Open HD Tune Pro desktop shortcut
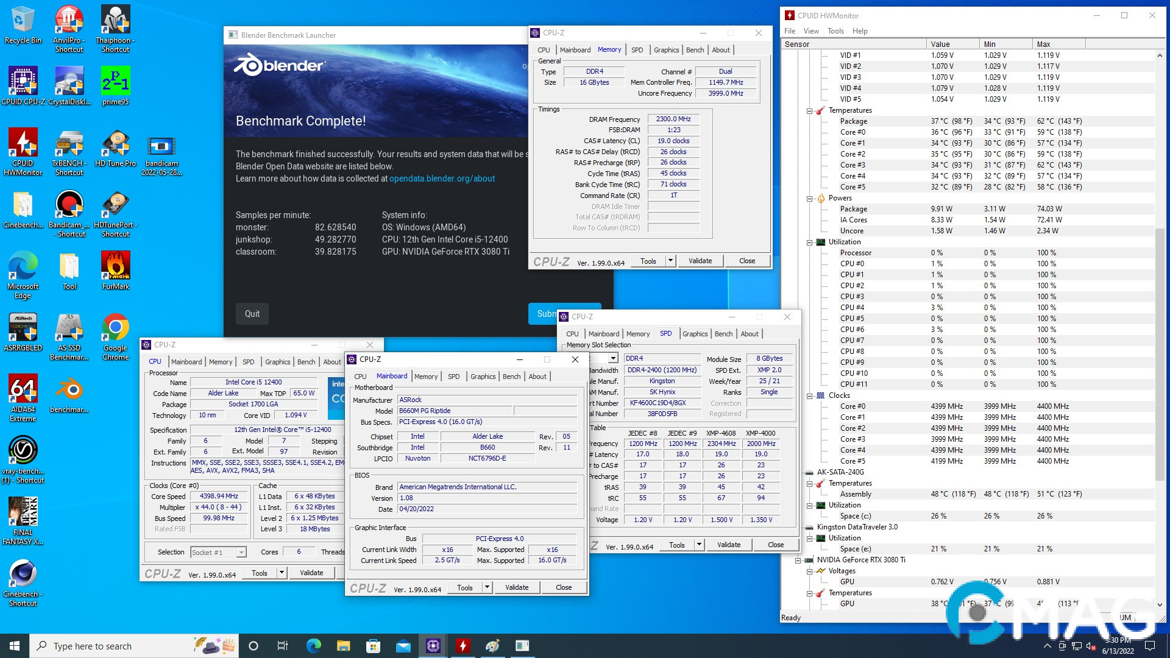Screen dimensions: 1170x658 tap(115, 147)
